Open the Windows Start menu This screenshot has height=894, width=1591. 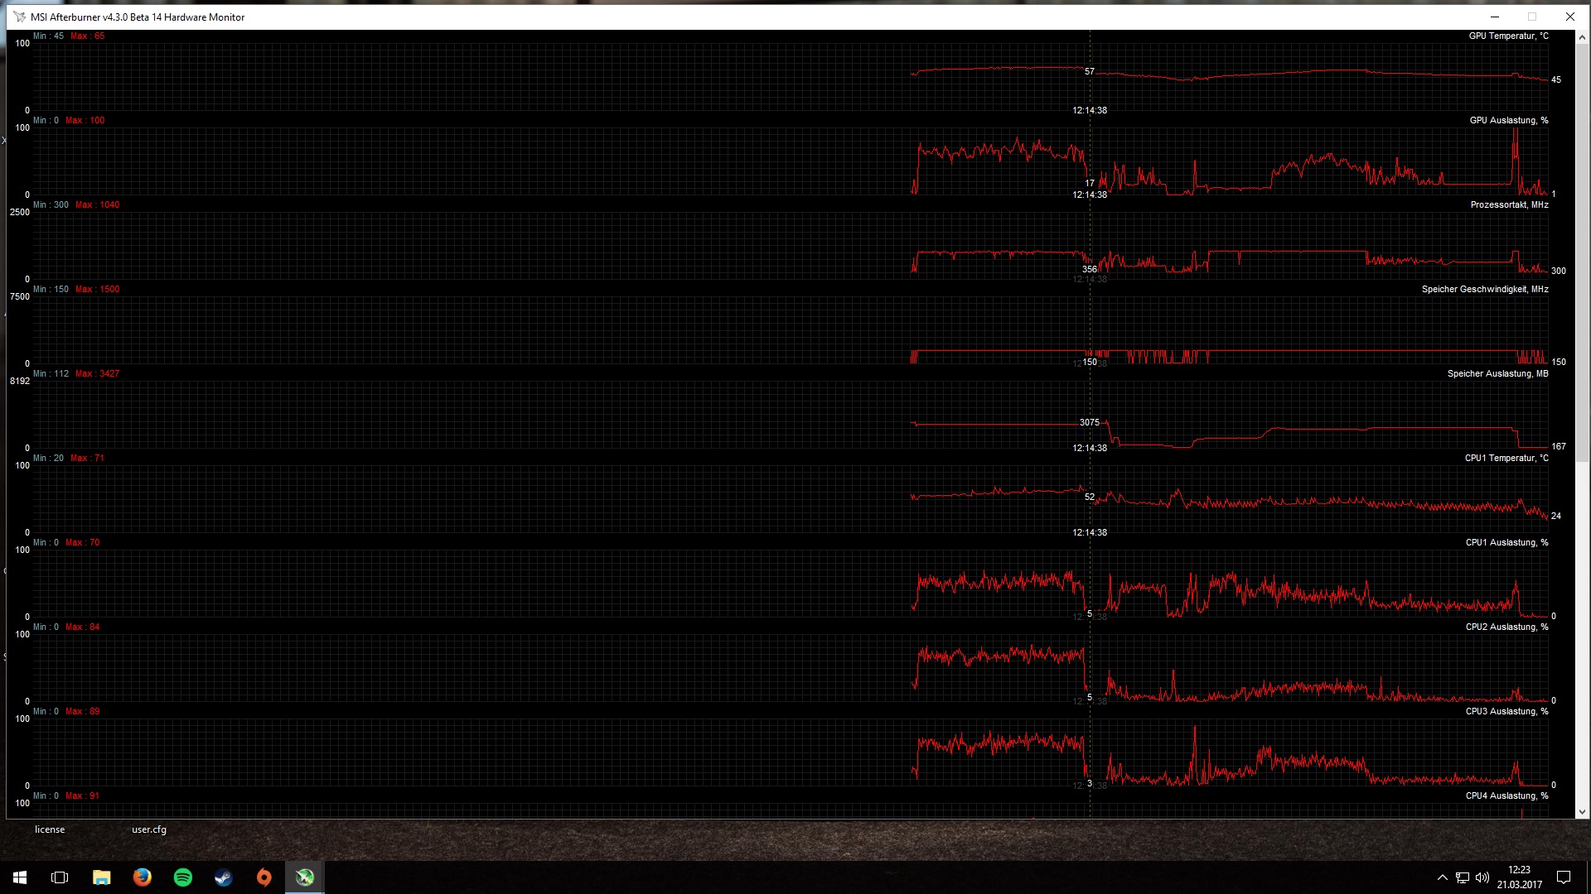tap(20, 877)
